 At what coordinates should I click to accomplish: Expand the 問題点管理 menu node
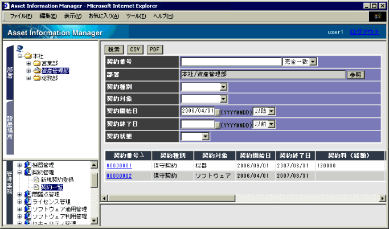19,194
